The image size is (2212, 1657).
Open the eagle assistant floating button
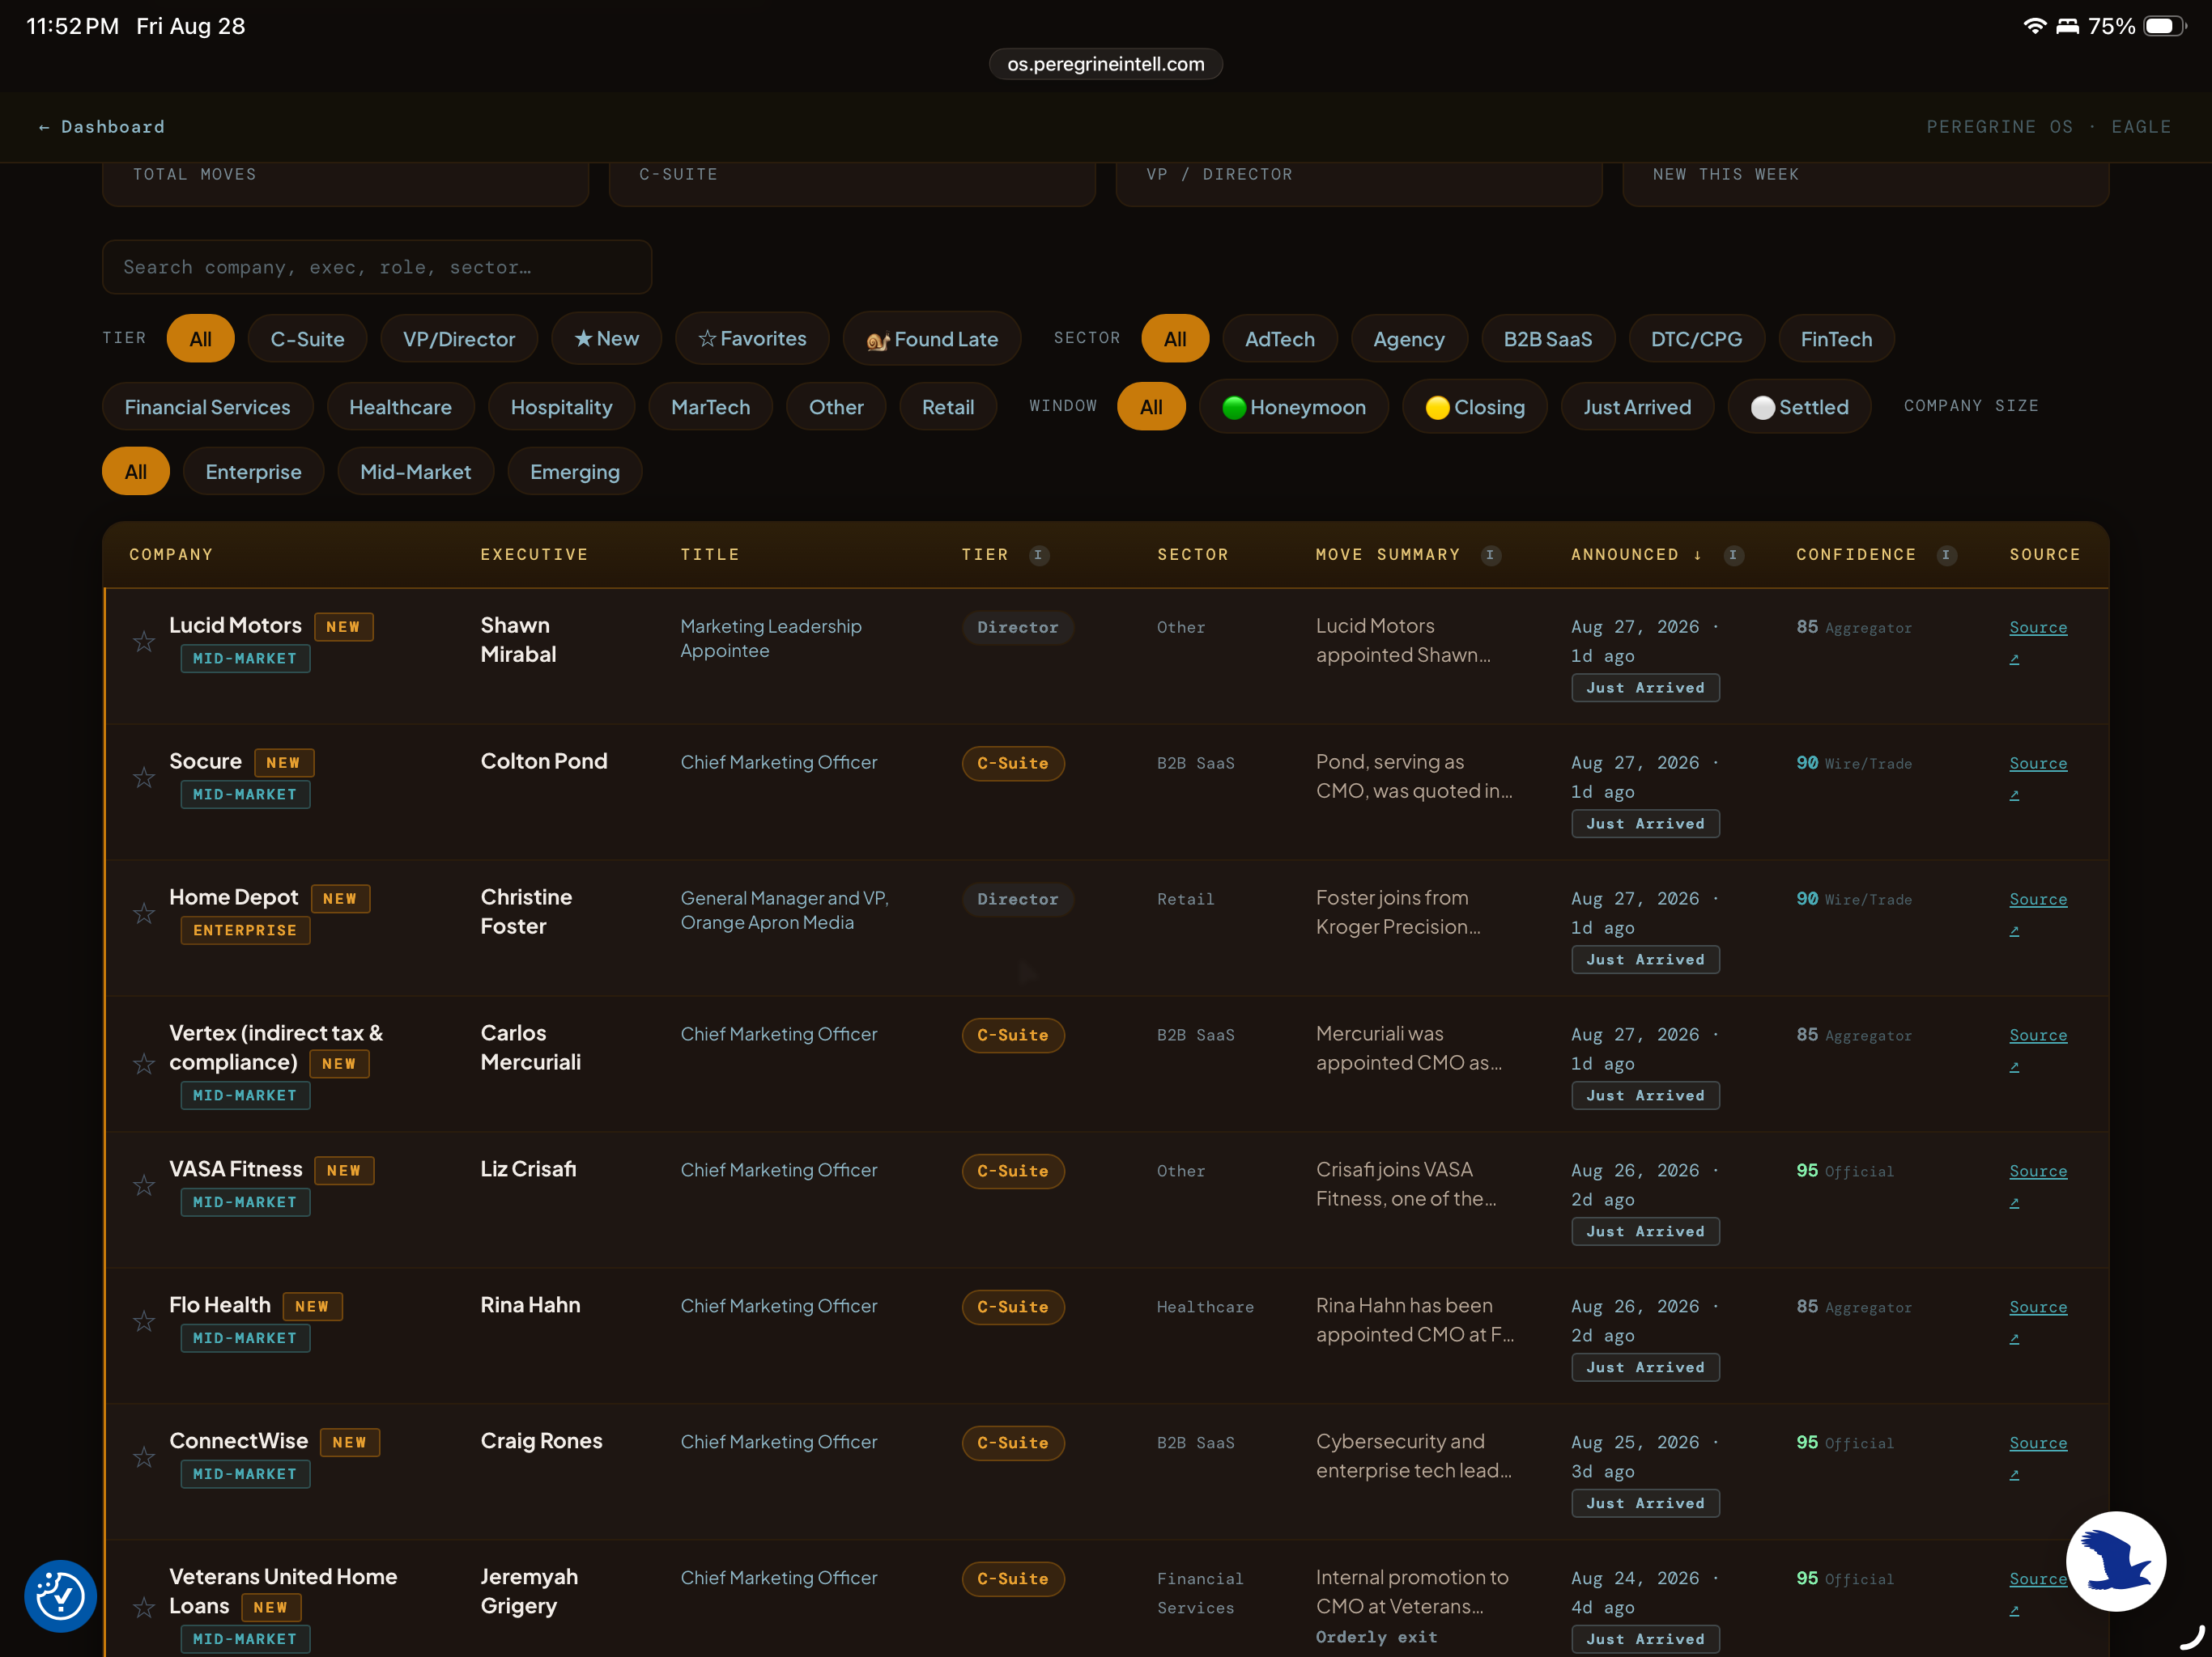click(x=2116, y=1561)
